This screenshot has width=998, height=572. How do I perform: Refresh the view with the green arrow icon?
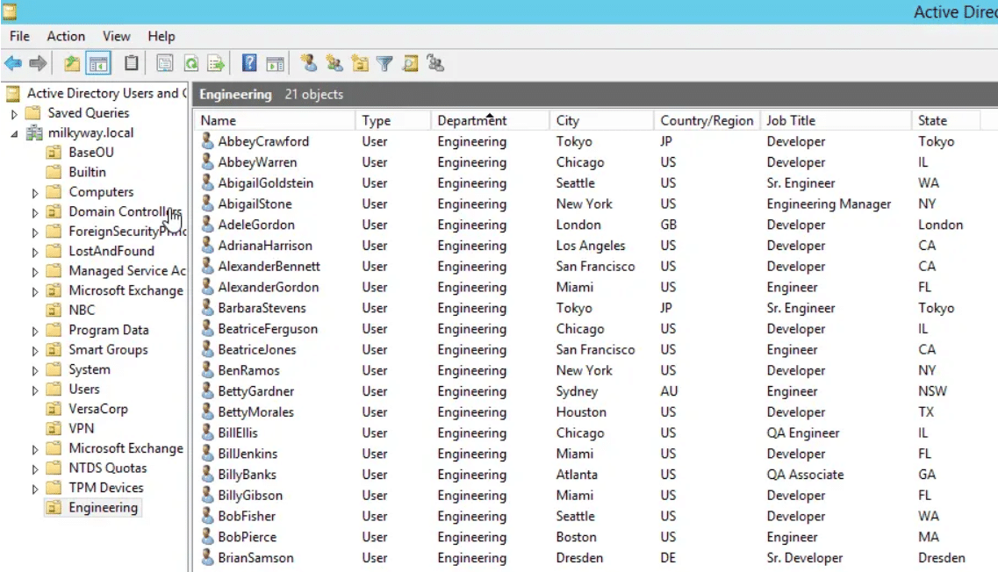191,63
